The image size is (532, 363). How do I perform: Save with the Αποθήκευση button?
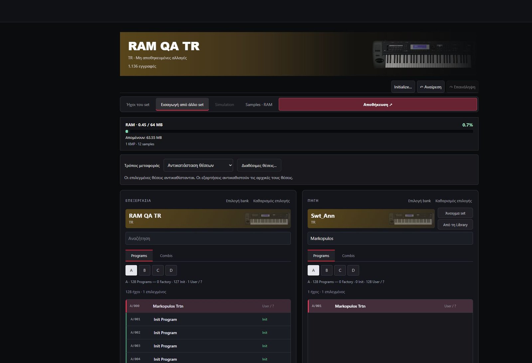(378, 105)
